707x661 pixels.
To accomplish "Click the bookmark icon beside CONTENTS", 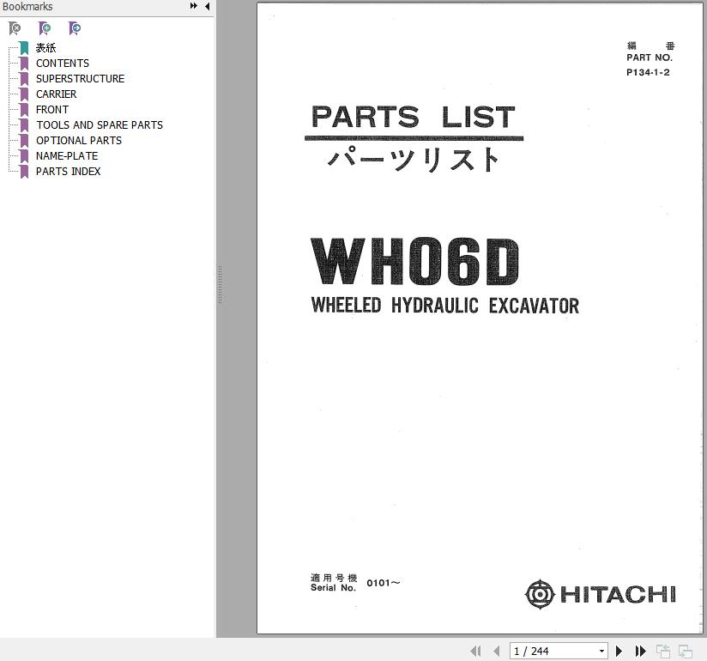I will [24, 64].
